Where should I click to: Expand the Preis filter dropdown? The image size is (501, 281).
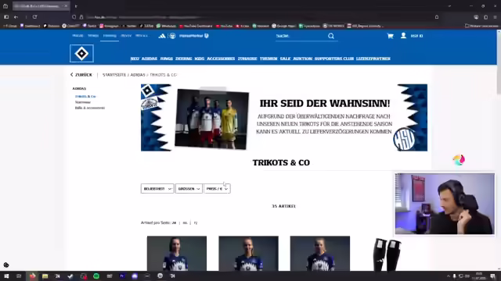pos(217,189)
